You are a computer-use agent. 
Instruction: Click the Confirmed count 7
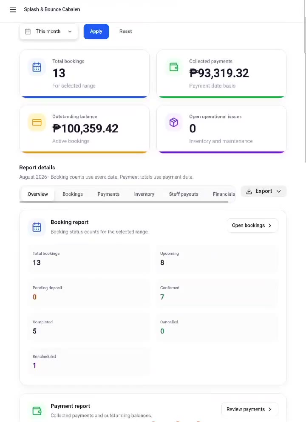(x=162, y=297)
